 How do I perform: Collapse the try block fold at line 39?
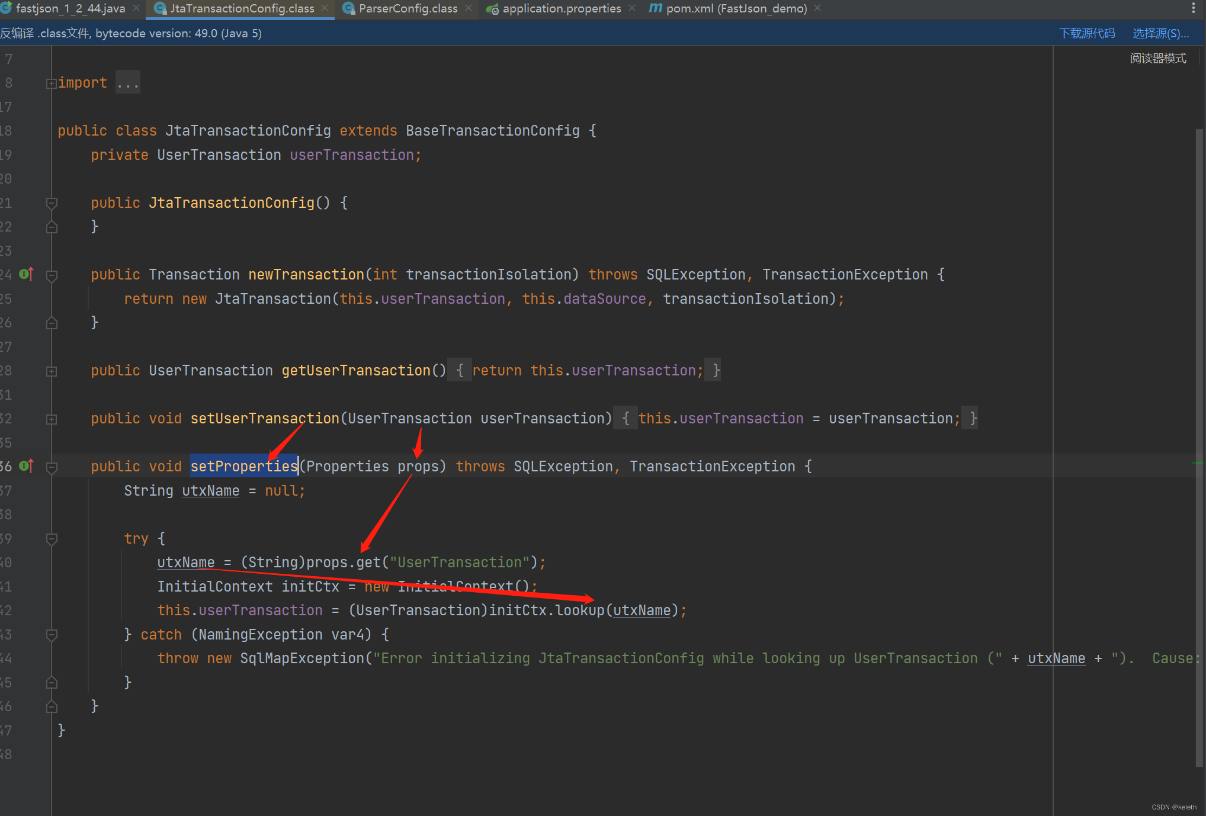51,538
